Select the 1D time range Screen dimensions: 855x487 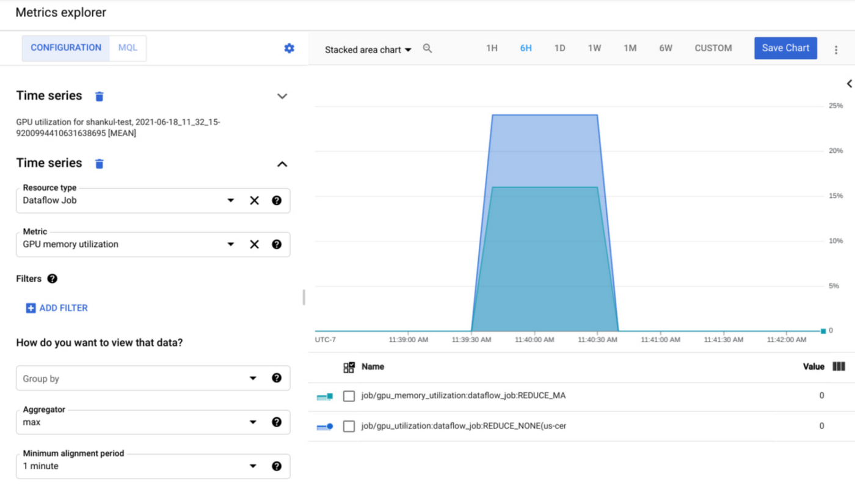coord(559,48)
